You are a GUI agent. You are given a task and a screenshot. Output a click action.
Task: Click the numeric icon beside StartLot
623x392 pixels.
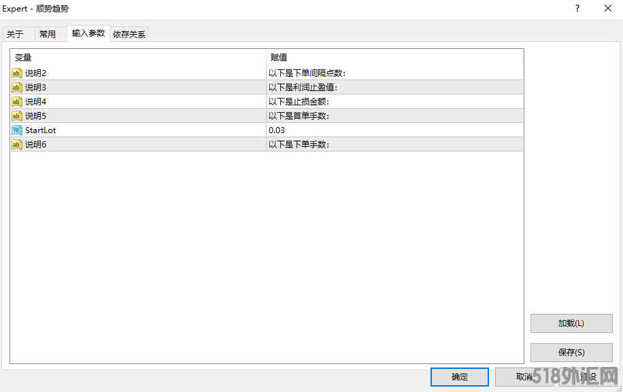point(17,130)
